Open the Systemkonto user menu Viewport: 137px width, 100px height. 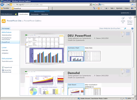[126, 13]
